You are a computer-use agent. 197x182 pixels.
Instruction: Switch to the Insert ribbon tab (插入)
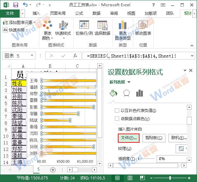36,13
